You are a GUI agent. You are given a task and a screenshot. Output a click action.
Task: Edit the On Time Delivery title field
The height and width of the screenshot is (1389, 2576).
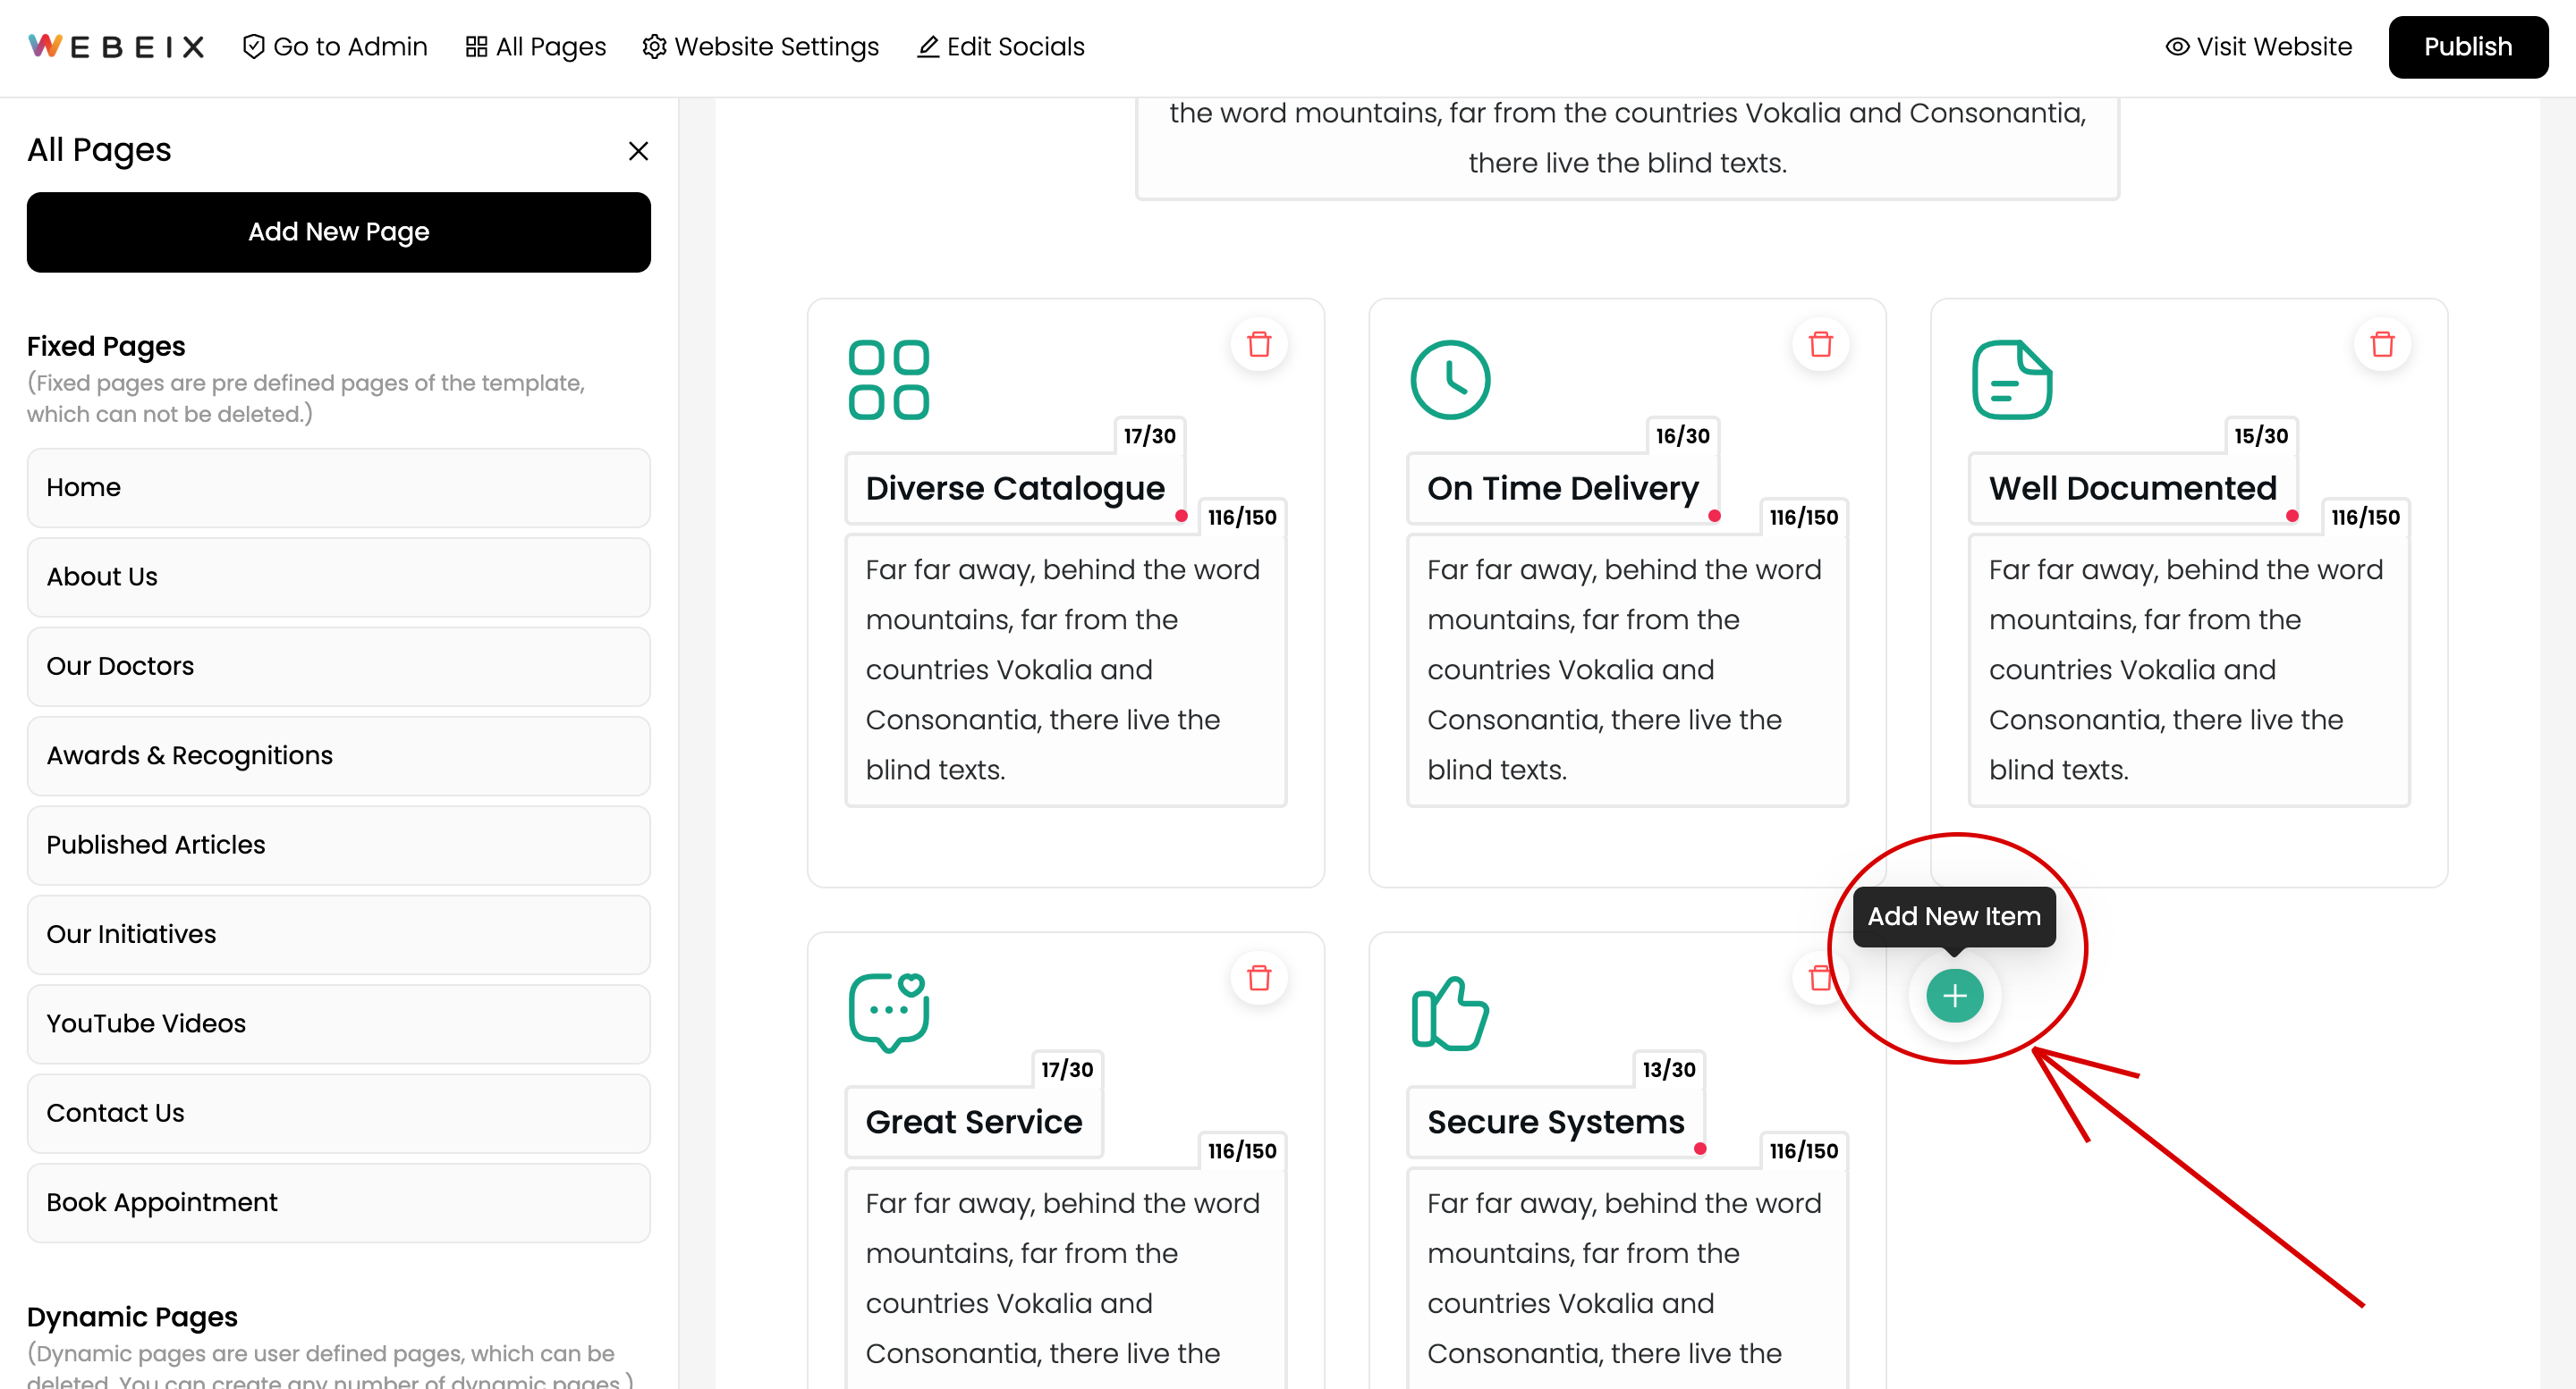pyautogui.click(x=1562, y=489)
